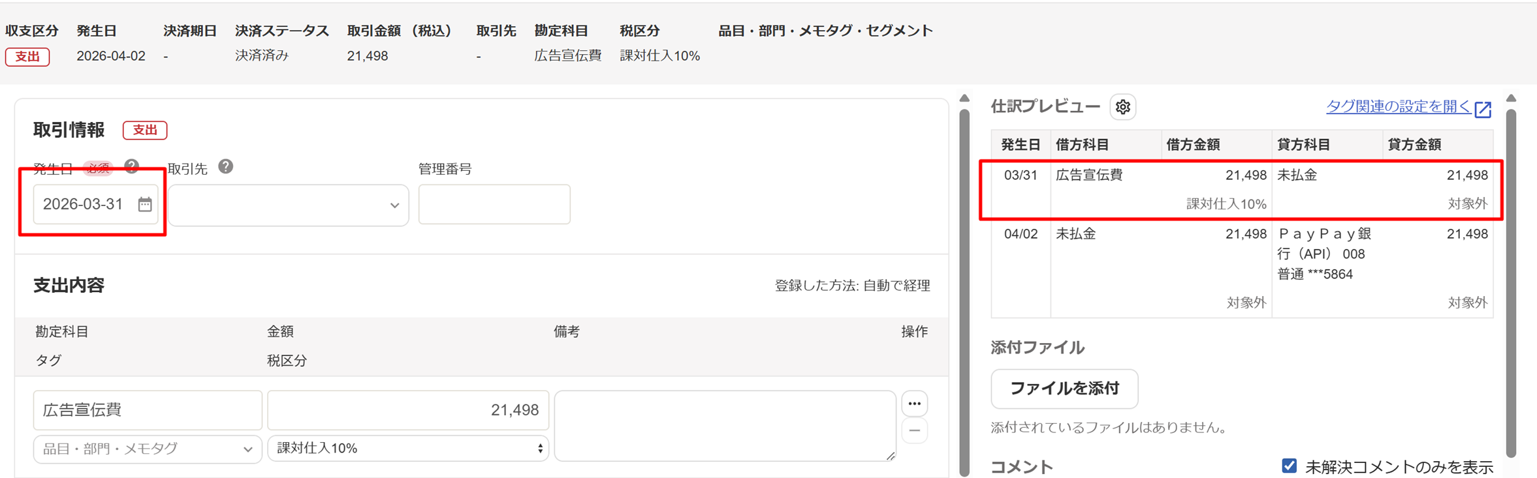Viewport: 1537px width, 478px height.
Task: Open the タグ関連の設定を開く link
Action: tap(1397, 107)
